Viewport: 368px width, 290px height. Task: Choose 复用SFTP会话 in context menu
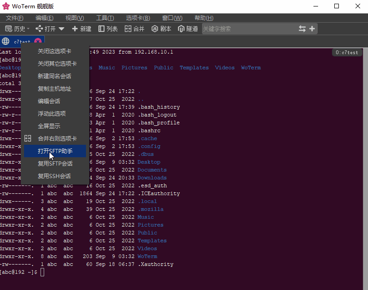tap(55, 163)
